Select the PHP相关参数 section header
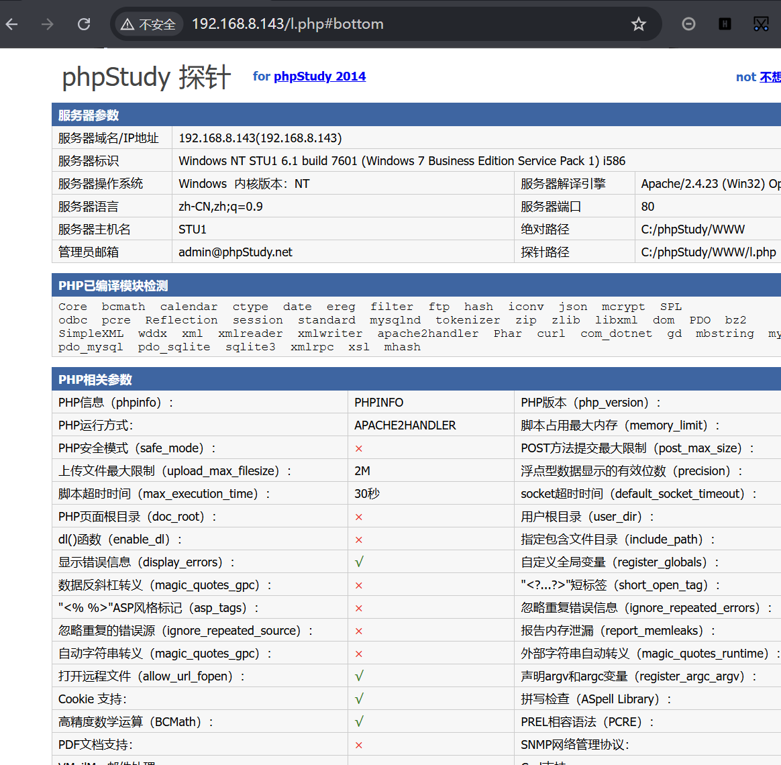781x765 pixels. coord(95,380)
